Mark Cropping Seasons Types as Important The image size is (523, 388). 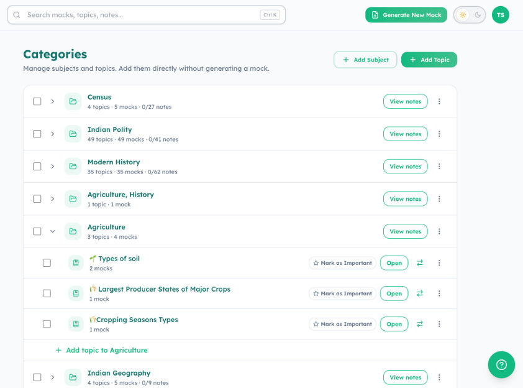point(342,324)
